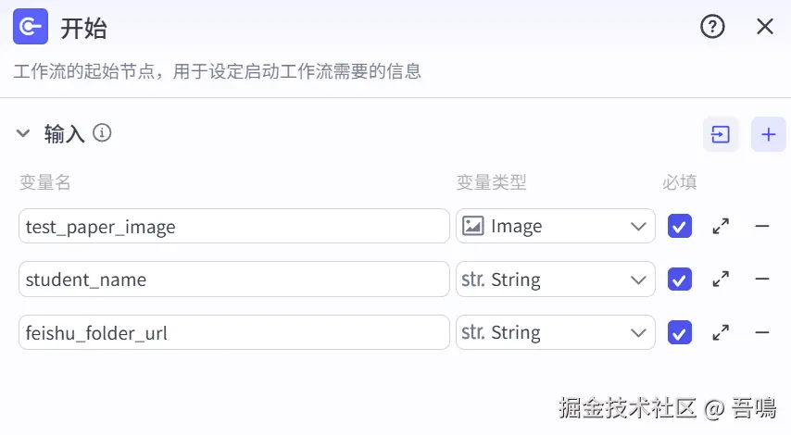Edit the test_paper_image name field
This screenshot has height=435, width=791.
coord(233,226)
